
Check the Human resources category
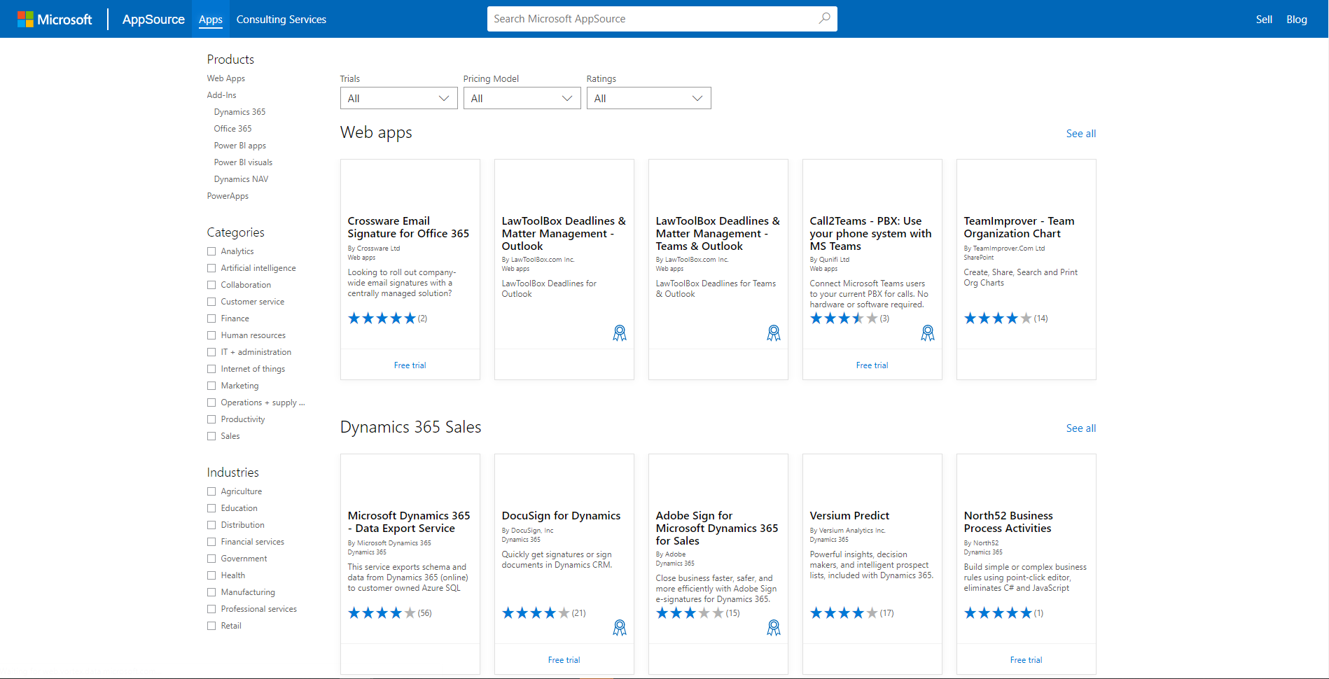(x=211, y=335)
